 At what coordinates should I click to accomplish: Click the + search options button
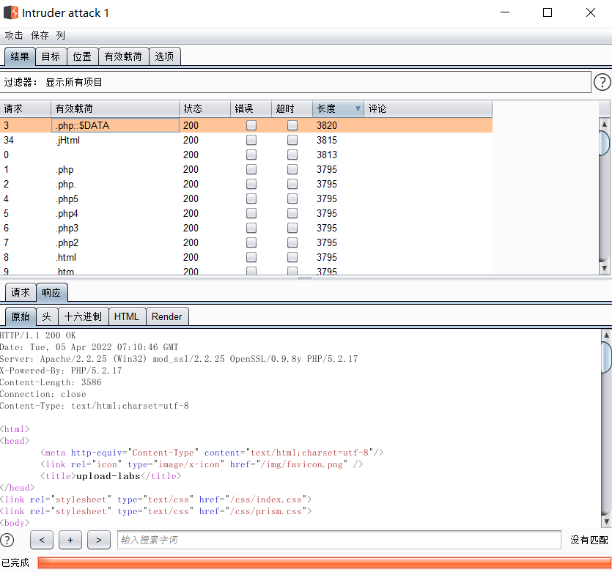tap(70, 540)
